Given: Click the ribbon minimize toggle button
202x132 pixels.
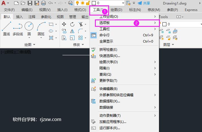Looking at the screenshot, I should click(x=179, y=17).
